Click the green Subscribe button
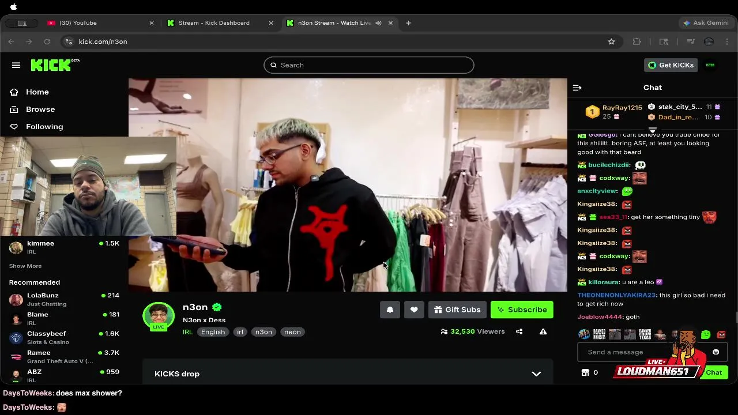The height and width of the screenshot is (415, 738). (522, 310)
